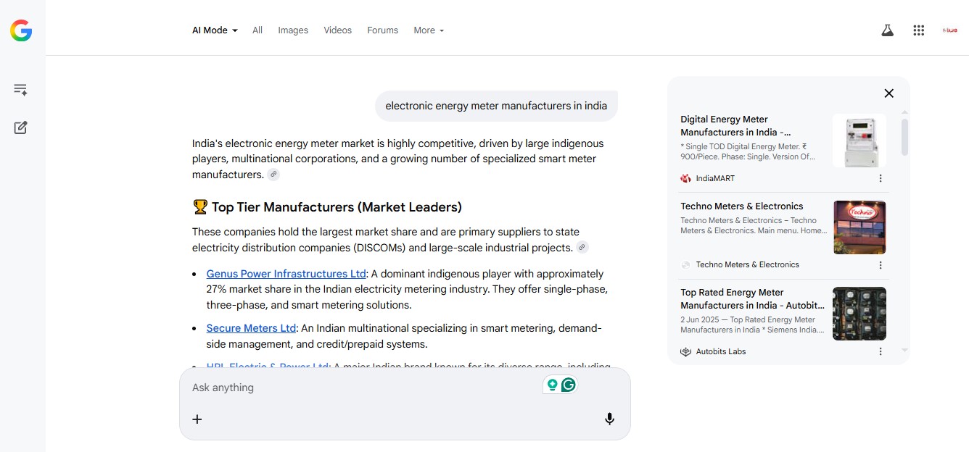Viewport: 969px width, 452px height.
Task: Click source link icon after intro paragraph
Action: point(273,175)
